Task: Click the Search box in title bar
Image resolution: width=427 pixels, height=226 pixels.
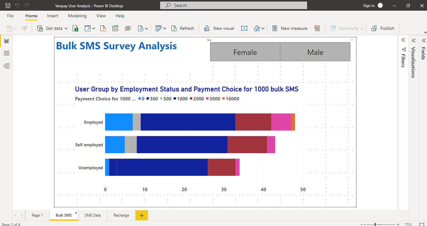Action: coord(234,5)
